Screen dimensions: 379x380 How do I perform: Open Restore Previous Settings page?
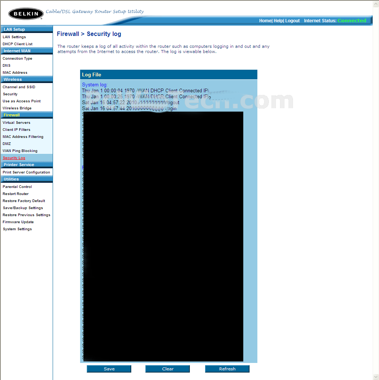26,215
